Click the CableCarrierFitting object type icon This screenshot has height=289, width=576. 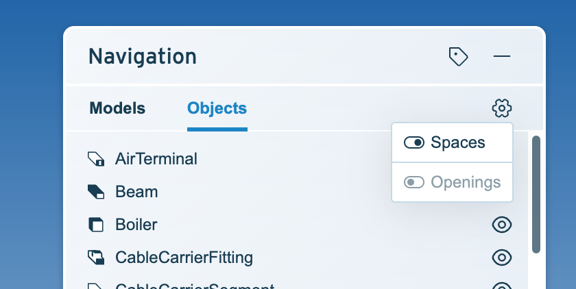96,257
